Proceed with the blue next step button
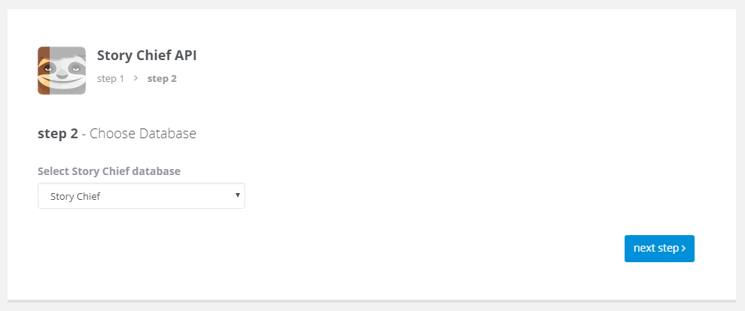The image size is (745, 311). [659, 249]
